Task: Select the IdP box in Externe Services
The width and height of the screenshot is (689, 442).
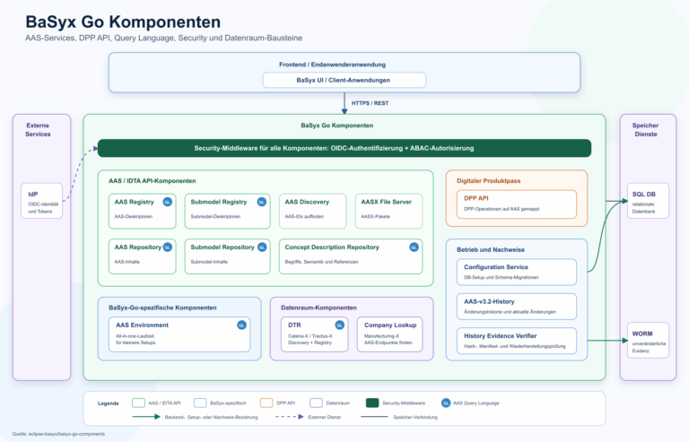Action: coord(42,201)
